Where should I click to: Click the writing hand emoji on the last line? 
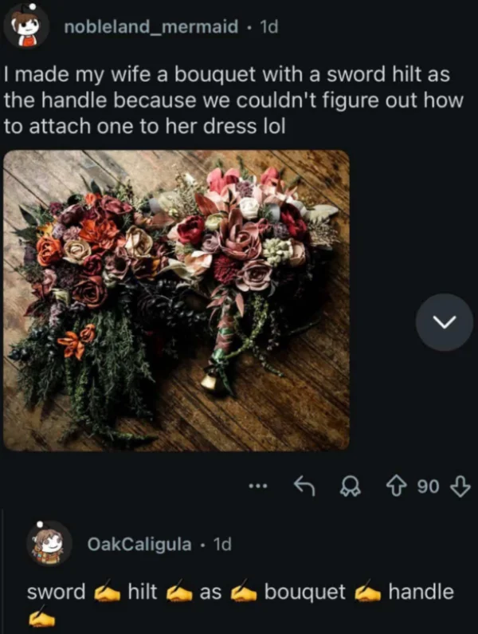[x=41, y=618]
